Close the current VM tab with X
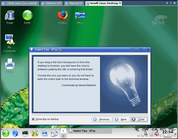 click(175, 3)
